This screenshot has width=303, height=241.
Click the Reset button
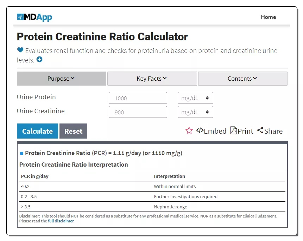74,131
